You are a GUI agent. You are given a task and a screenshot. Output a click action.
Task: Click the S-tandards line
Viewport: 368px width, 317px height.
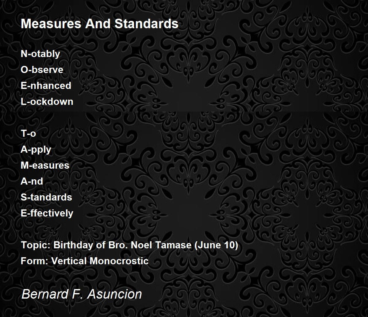pos(46,197)
